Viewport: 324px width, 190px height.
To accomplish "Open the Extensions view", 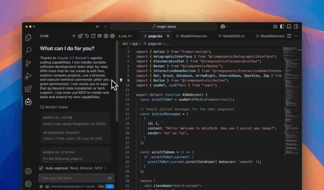I will [x=28, y=89].
